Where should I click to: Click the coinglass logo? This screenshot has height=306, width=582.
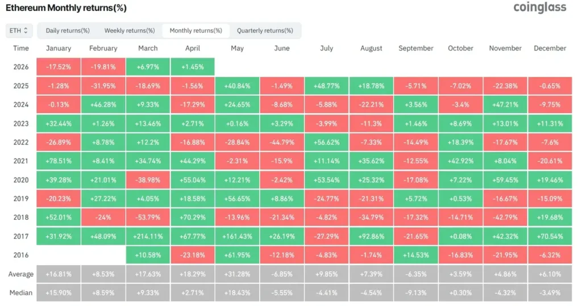point(539,7)
